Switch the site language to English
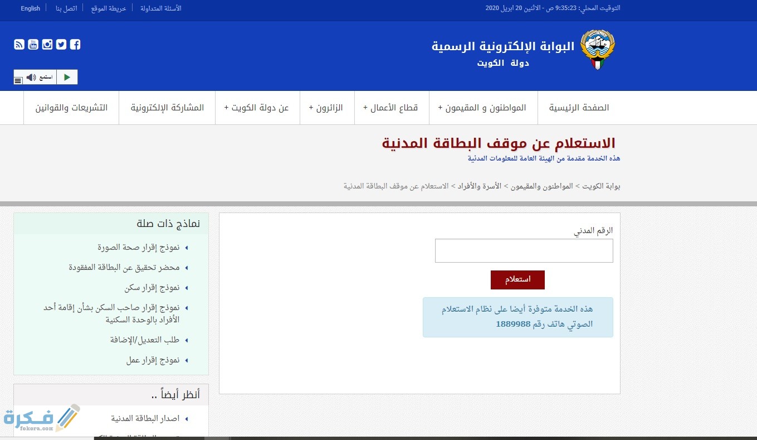Image resolution: width=757 pixels, height=440 pixels. pos(30,8)
